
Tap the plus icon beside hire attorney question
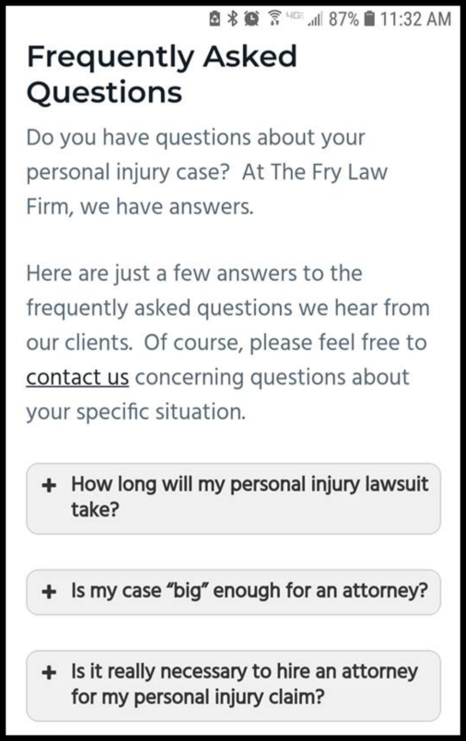(49, 673)
